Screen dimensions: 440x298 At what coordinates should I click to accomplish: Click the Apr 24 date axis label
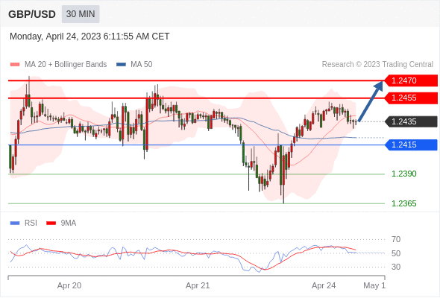click(324, 285)
